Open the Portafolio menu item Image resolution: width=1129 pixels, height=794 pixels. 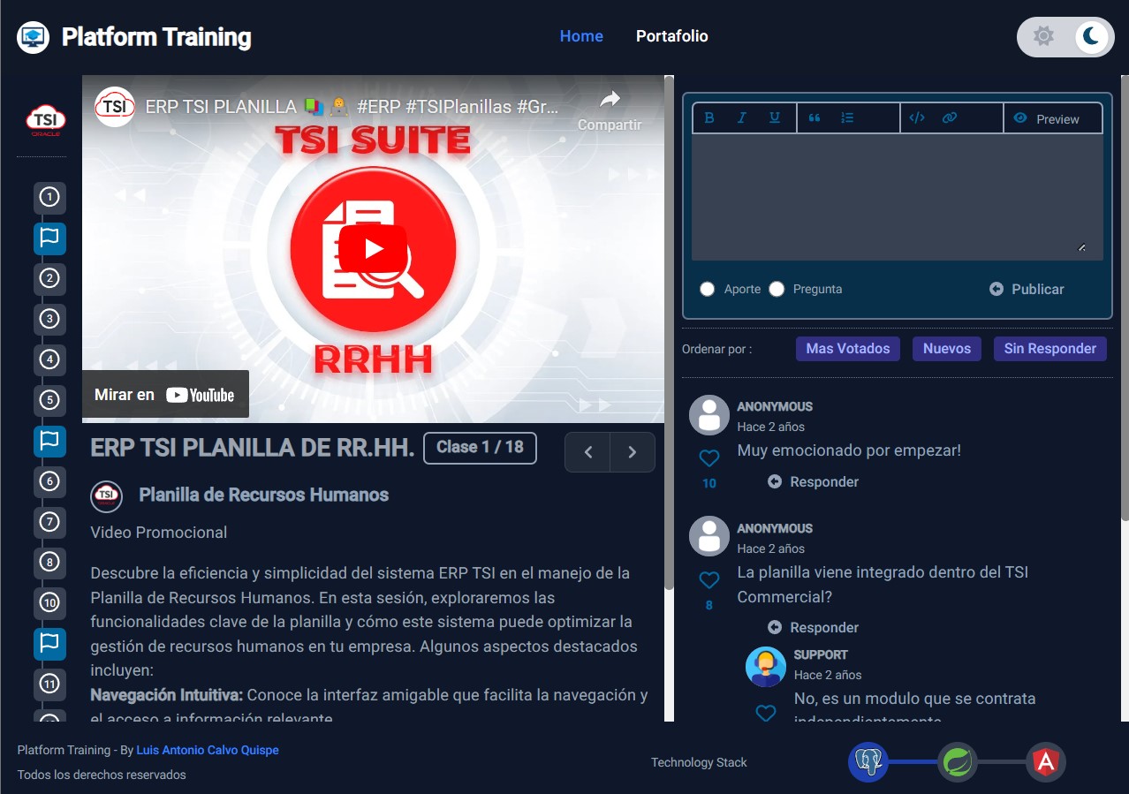click(x=671, y=36)
